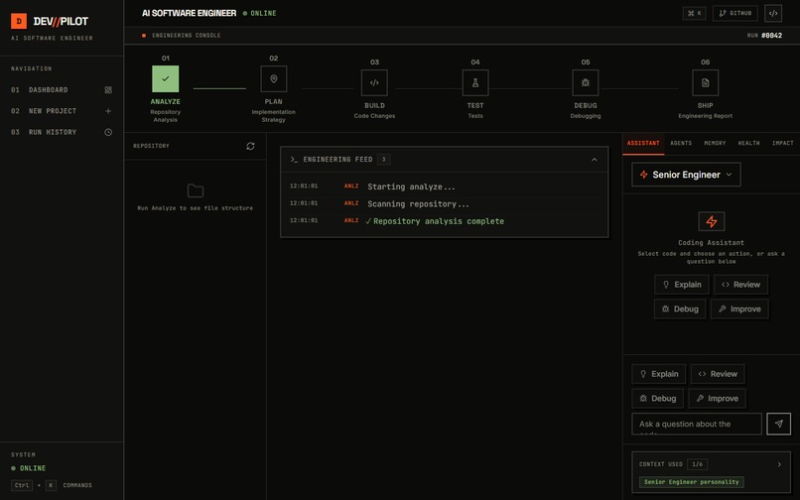The width and height of the screenshot is (800, 500).
Task: Select the Debug step bug icon
Action: coord(586,82)
